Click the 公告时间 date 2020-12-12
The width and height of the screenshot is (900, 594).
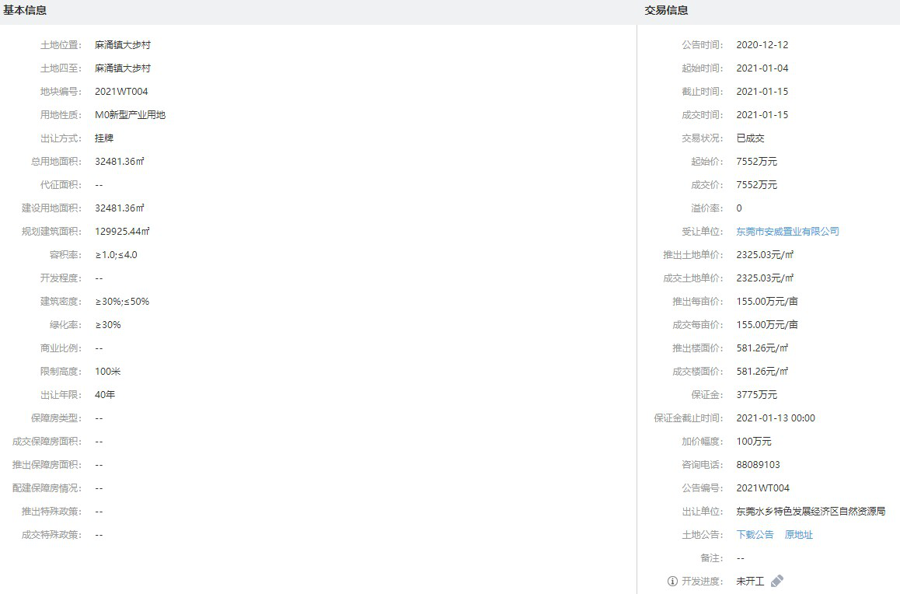click(x=762, y=45)
